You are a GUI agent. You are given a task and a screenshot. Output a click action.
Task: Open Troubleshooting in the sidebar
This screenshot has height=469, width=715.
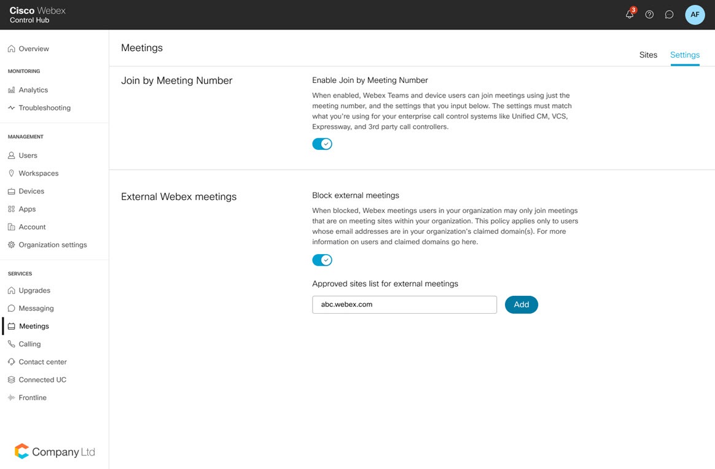click(44, 108)
